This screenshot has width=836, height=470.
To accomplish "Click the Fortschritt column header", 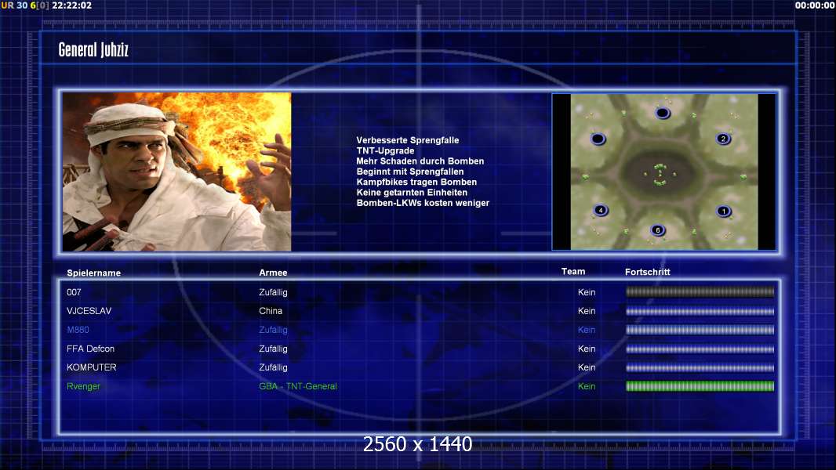I will (x=647, y=272).
